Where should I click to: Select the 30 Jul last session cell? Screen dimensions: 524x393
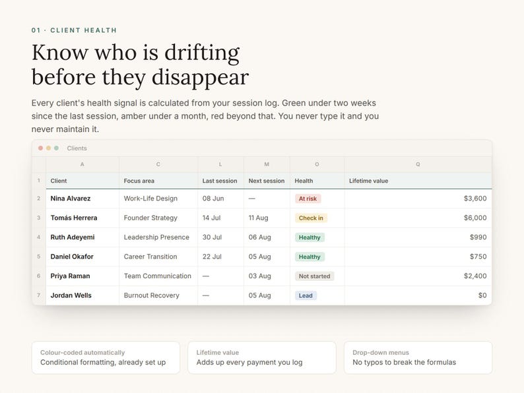click(220, 237)
